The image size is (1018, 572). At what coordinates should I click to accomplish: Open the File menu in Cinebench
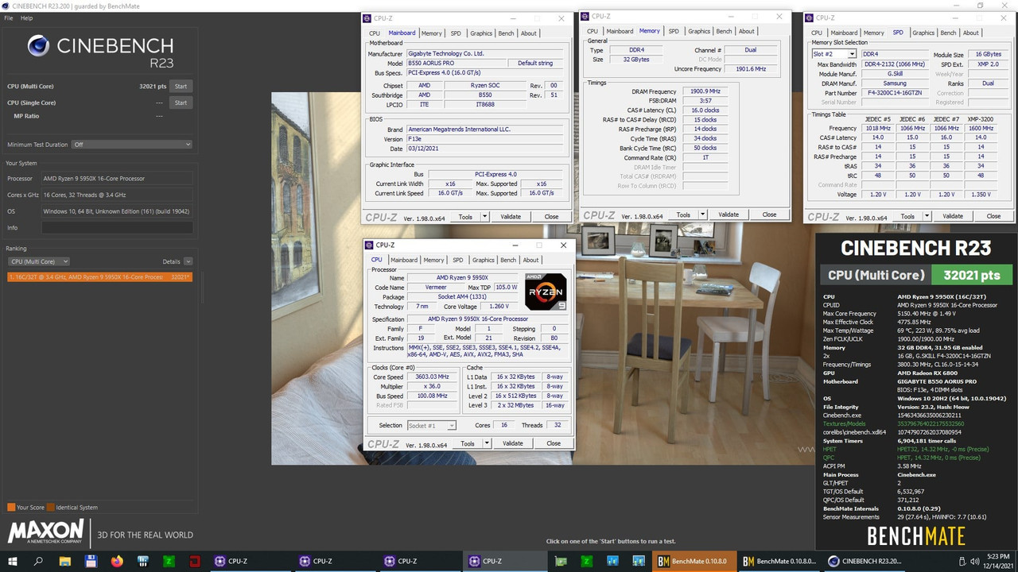pos(9,17)
